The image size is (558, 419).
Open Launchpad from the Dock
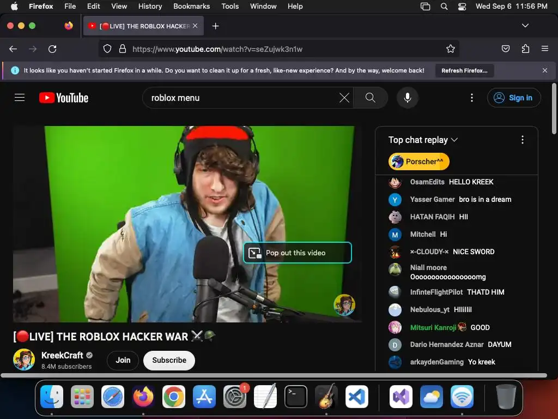coord(82,397)
